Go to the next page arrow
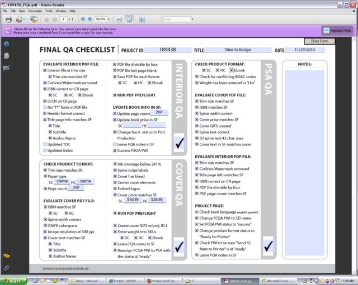Image resolution: width=358 pixels, height=285 pixels. pos(55,19)
